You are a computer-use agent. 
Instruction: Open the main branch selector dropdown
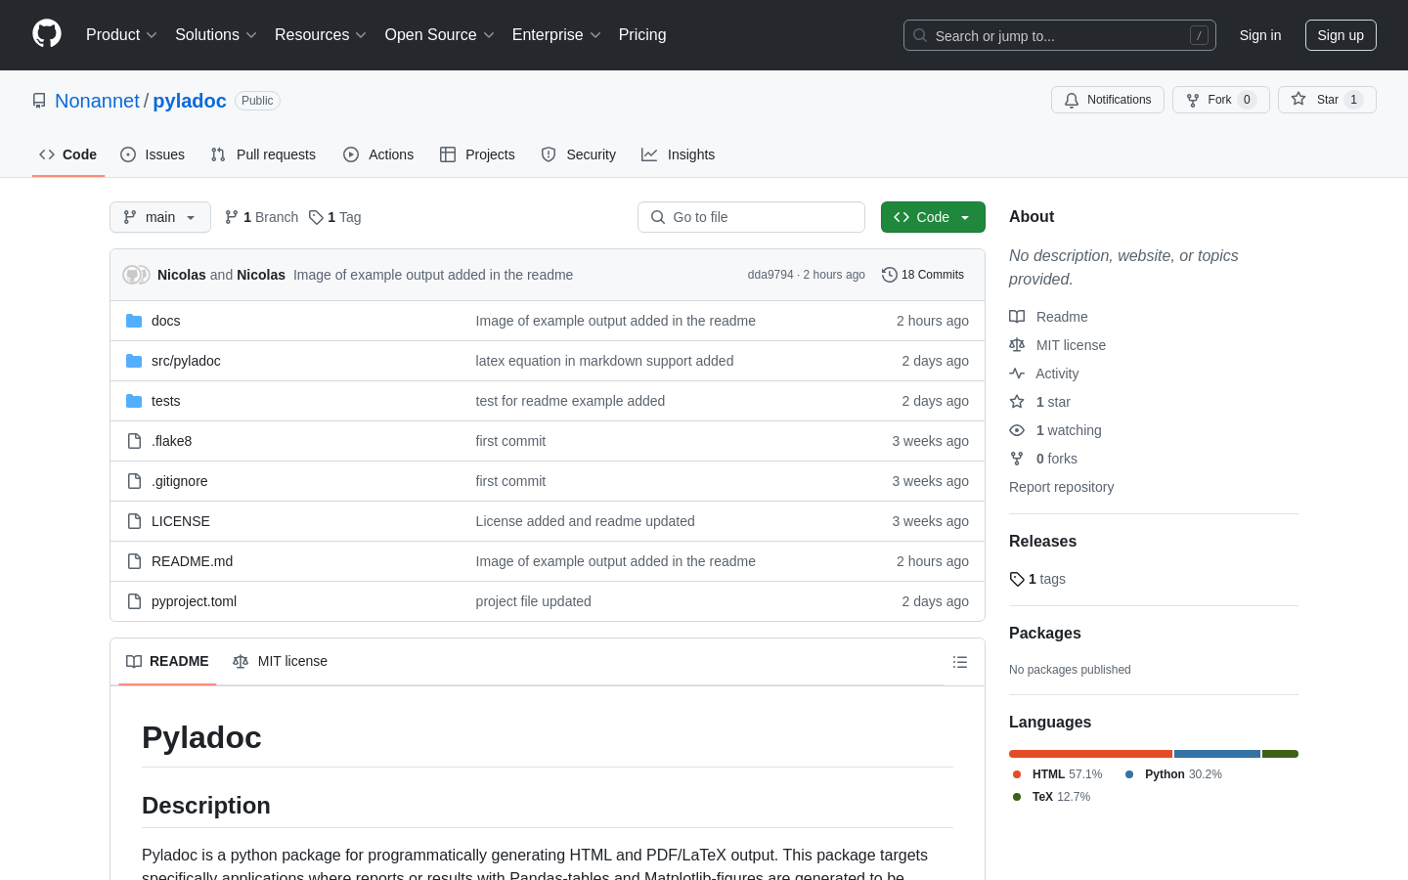[160, 217]
